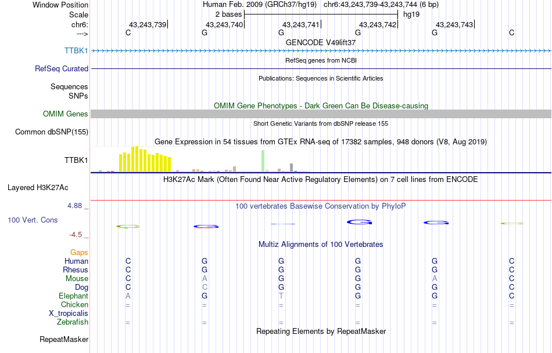552x353 pixels.
Task: Open the blue TTBK1 GENCODE gene label
Action: coord(76,50)
